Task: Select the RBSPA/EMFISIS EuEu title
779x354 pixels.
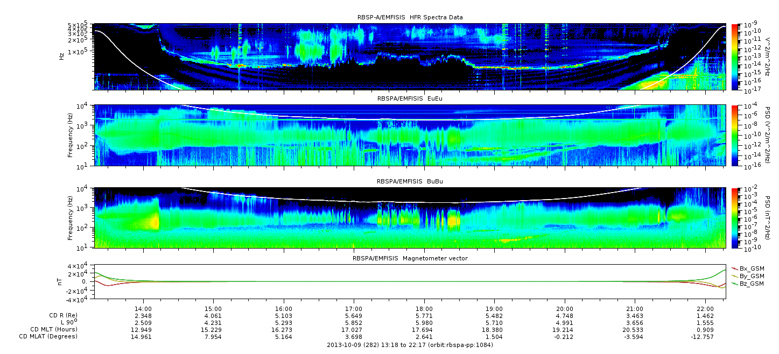Action: click(410, 99)
